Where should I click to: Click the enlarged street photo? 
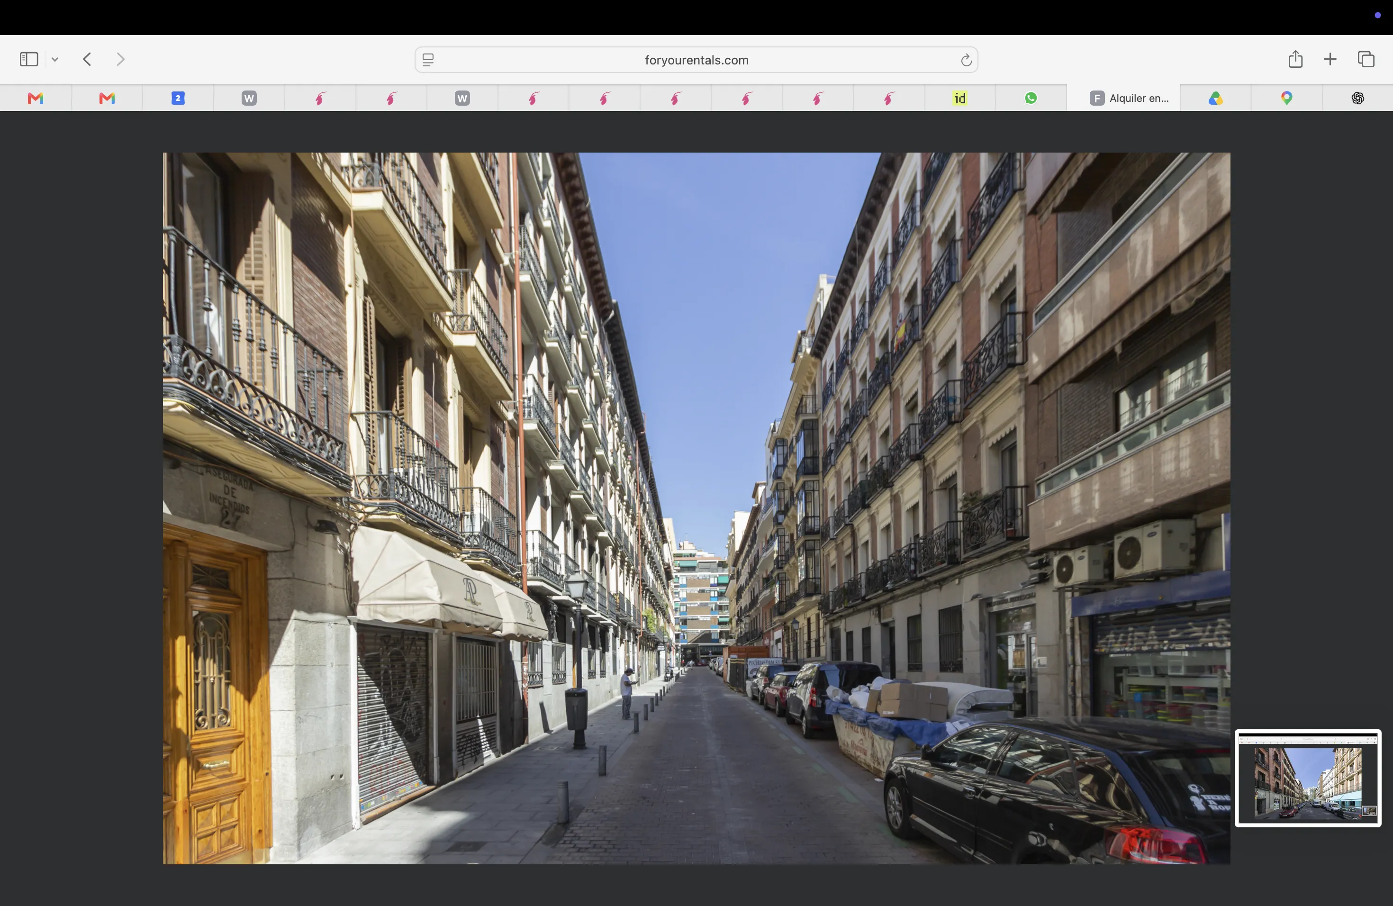pos(696,508)
